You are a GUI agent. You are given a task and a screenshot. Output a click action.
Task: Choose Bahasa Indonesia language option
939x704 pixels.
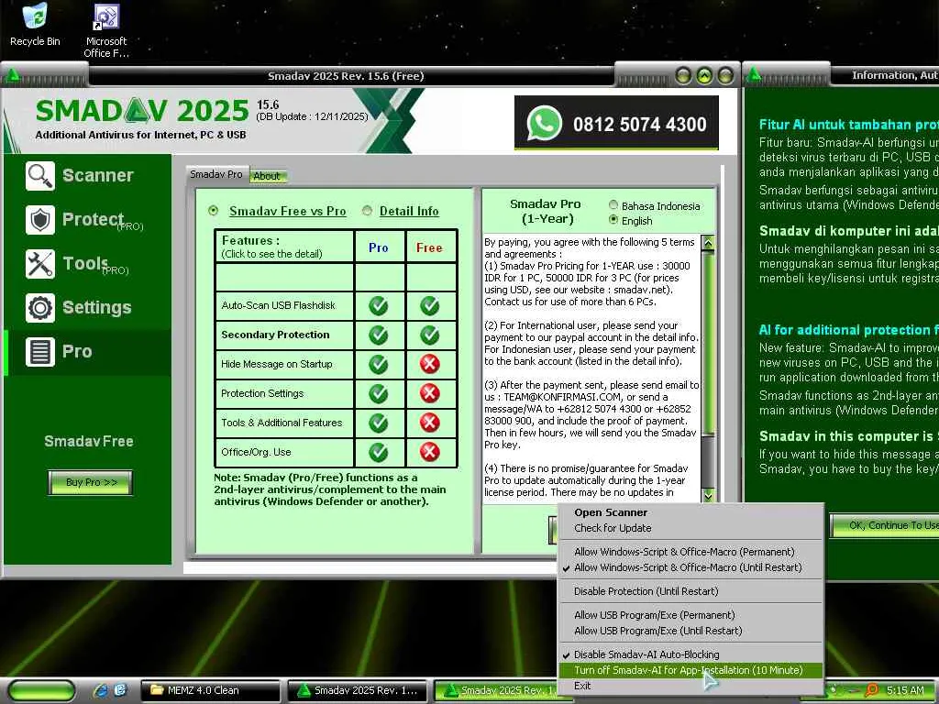(613, 205)
